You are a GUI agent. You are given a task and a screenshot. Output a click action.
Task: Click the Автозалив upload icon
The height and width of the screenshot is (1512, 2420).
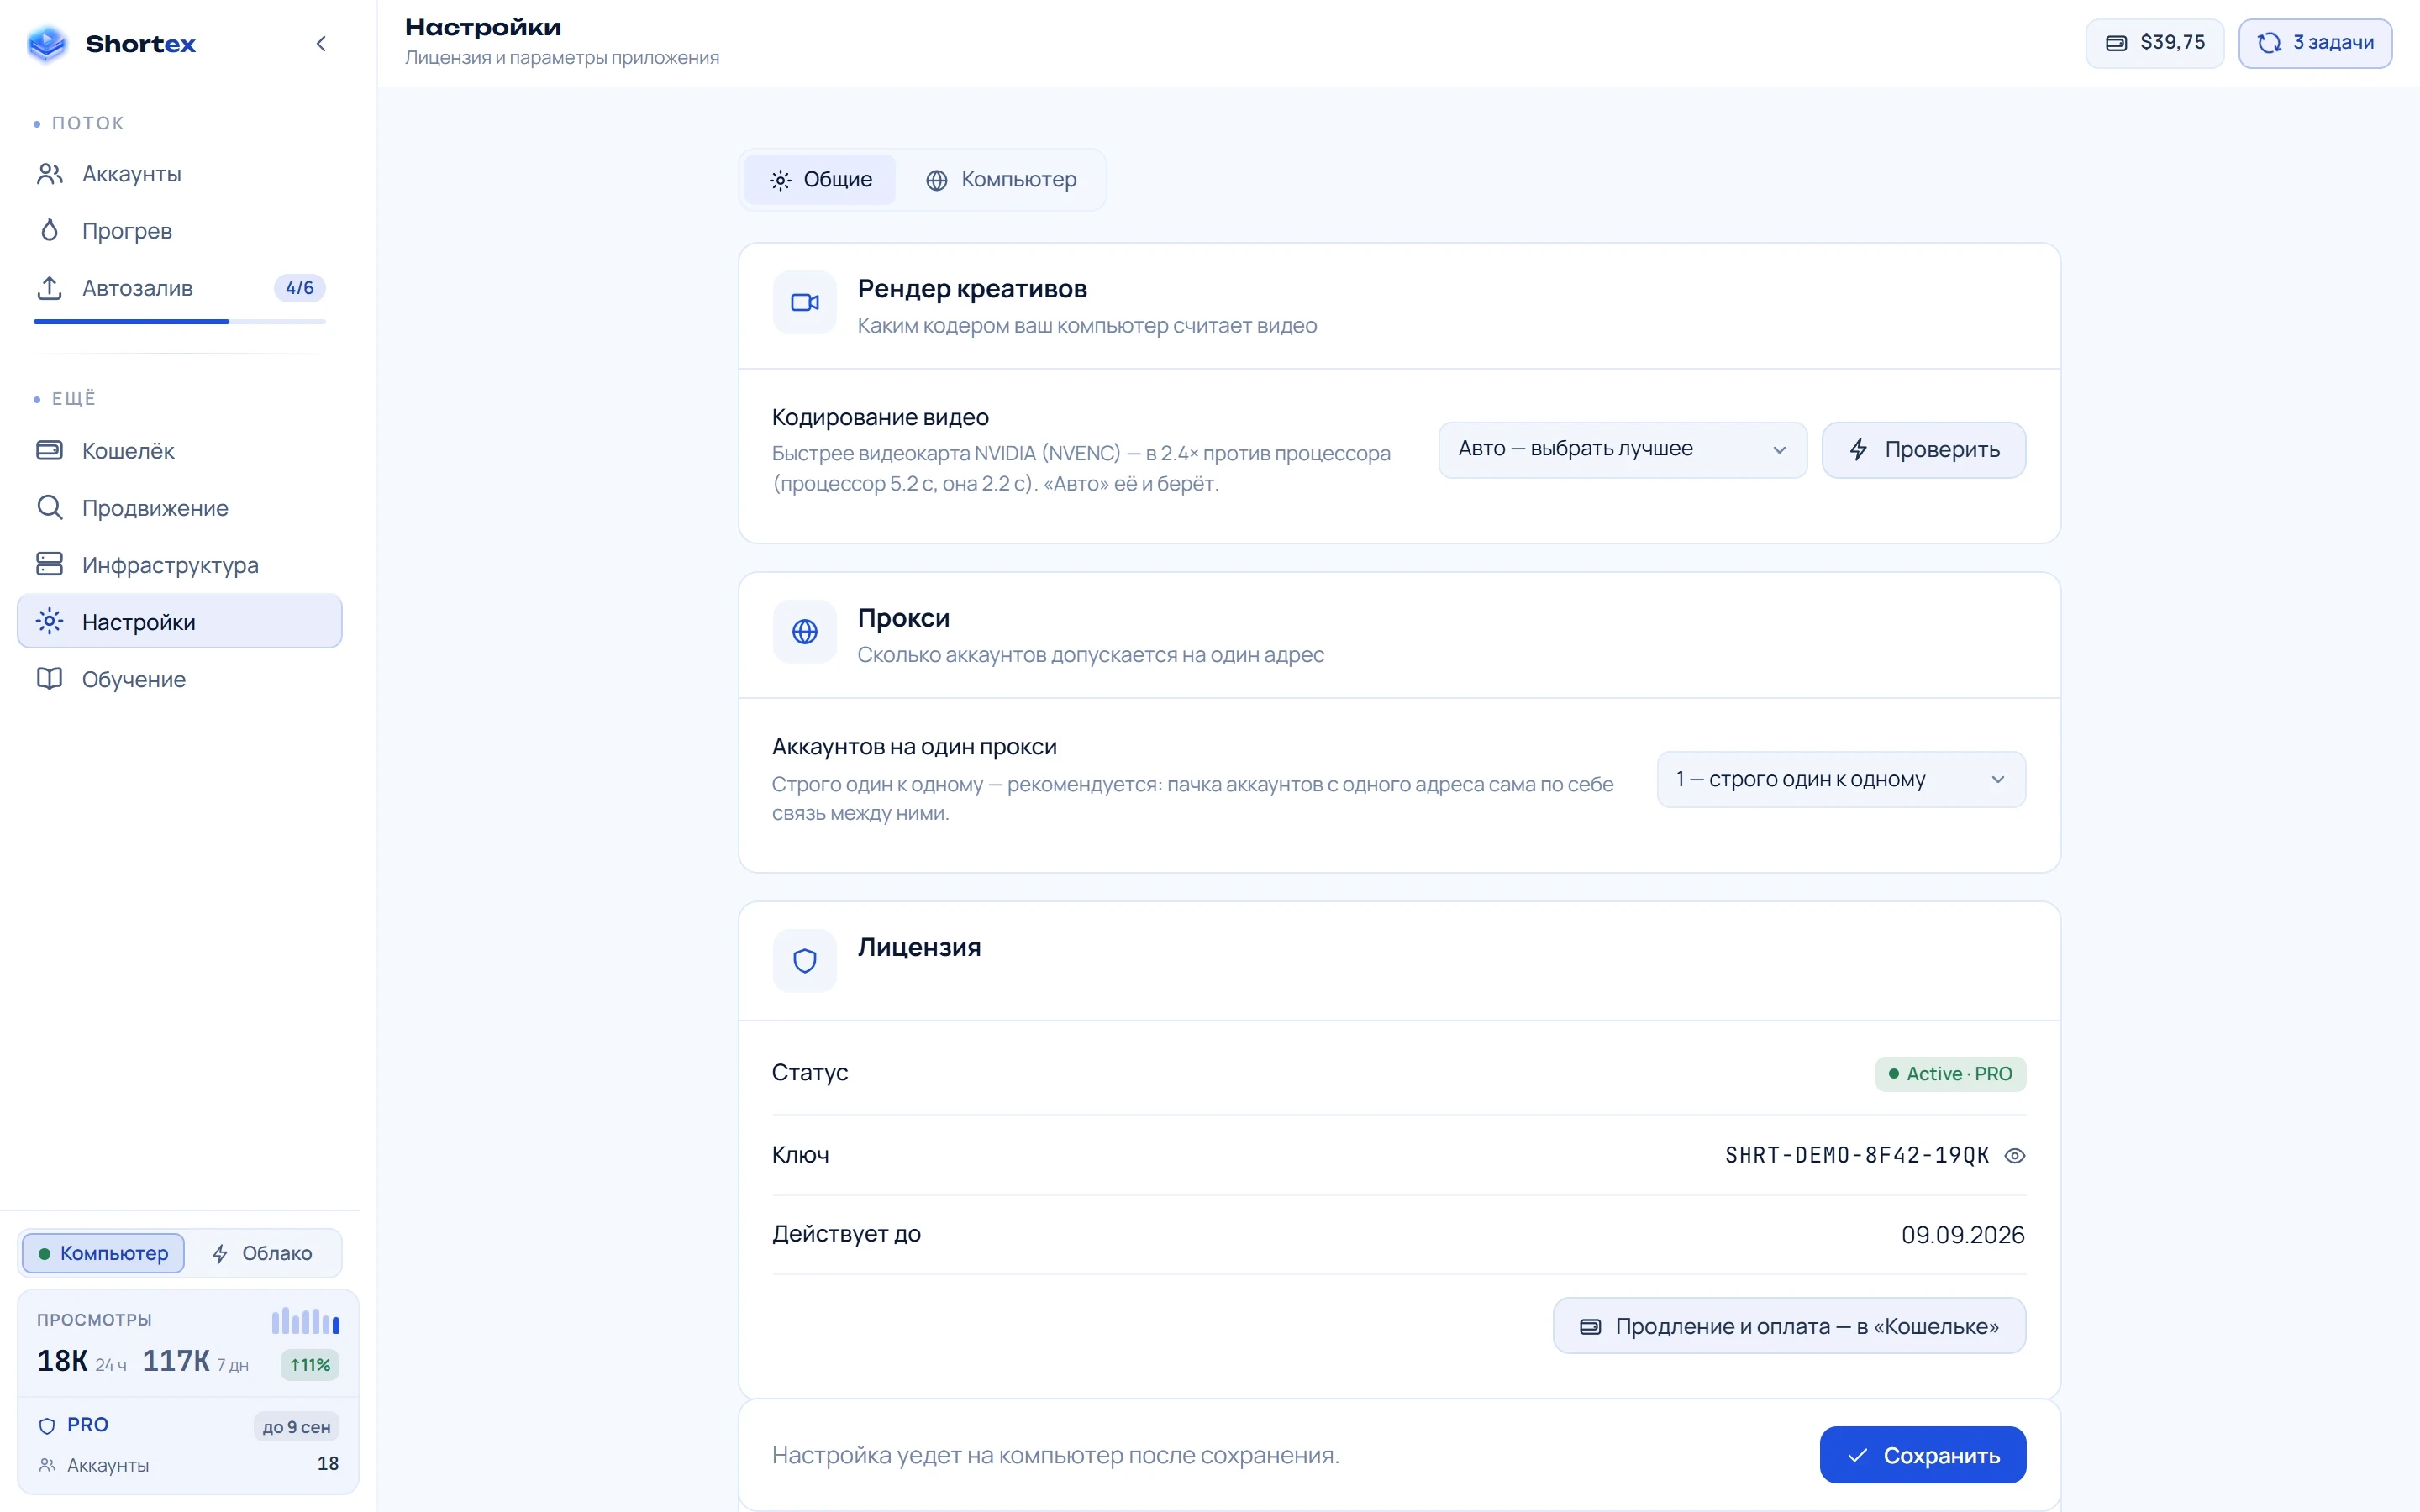(49, 288)
